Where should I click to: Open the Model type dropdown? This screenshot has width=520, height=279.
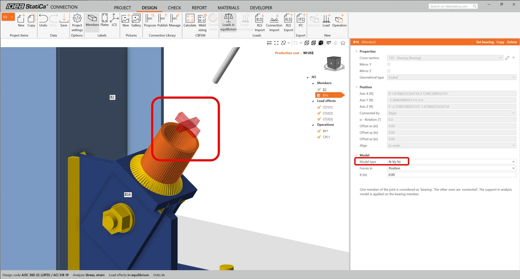coord(451,162)
